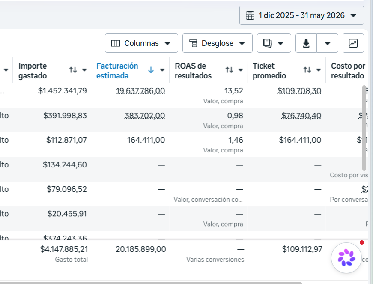Open Importe gastado column options caret
373x284 pixels.
pos(84,70)
